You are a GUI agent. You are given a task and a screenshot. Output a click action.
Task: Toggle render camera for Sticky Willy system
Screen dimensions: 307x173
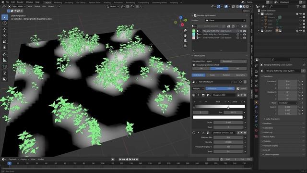click(x=245, y=34)
